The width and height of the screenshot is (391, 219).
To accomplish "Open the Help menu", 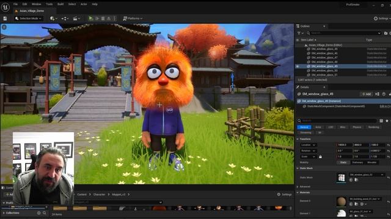I will [95, 4].
